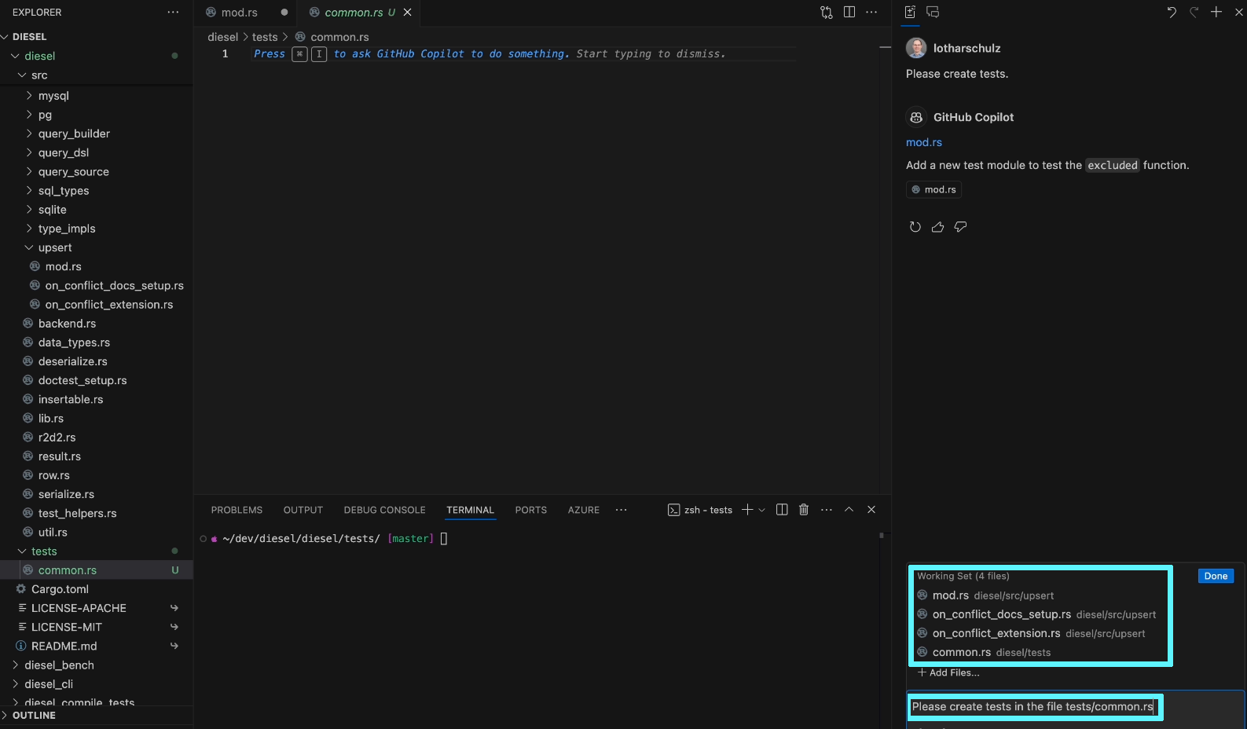Screen dimensions: 1247x729
Task: Open the new terminal launch profile dropdown
Action: (x=761, y=511)
